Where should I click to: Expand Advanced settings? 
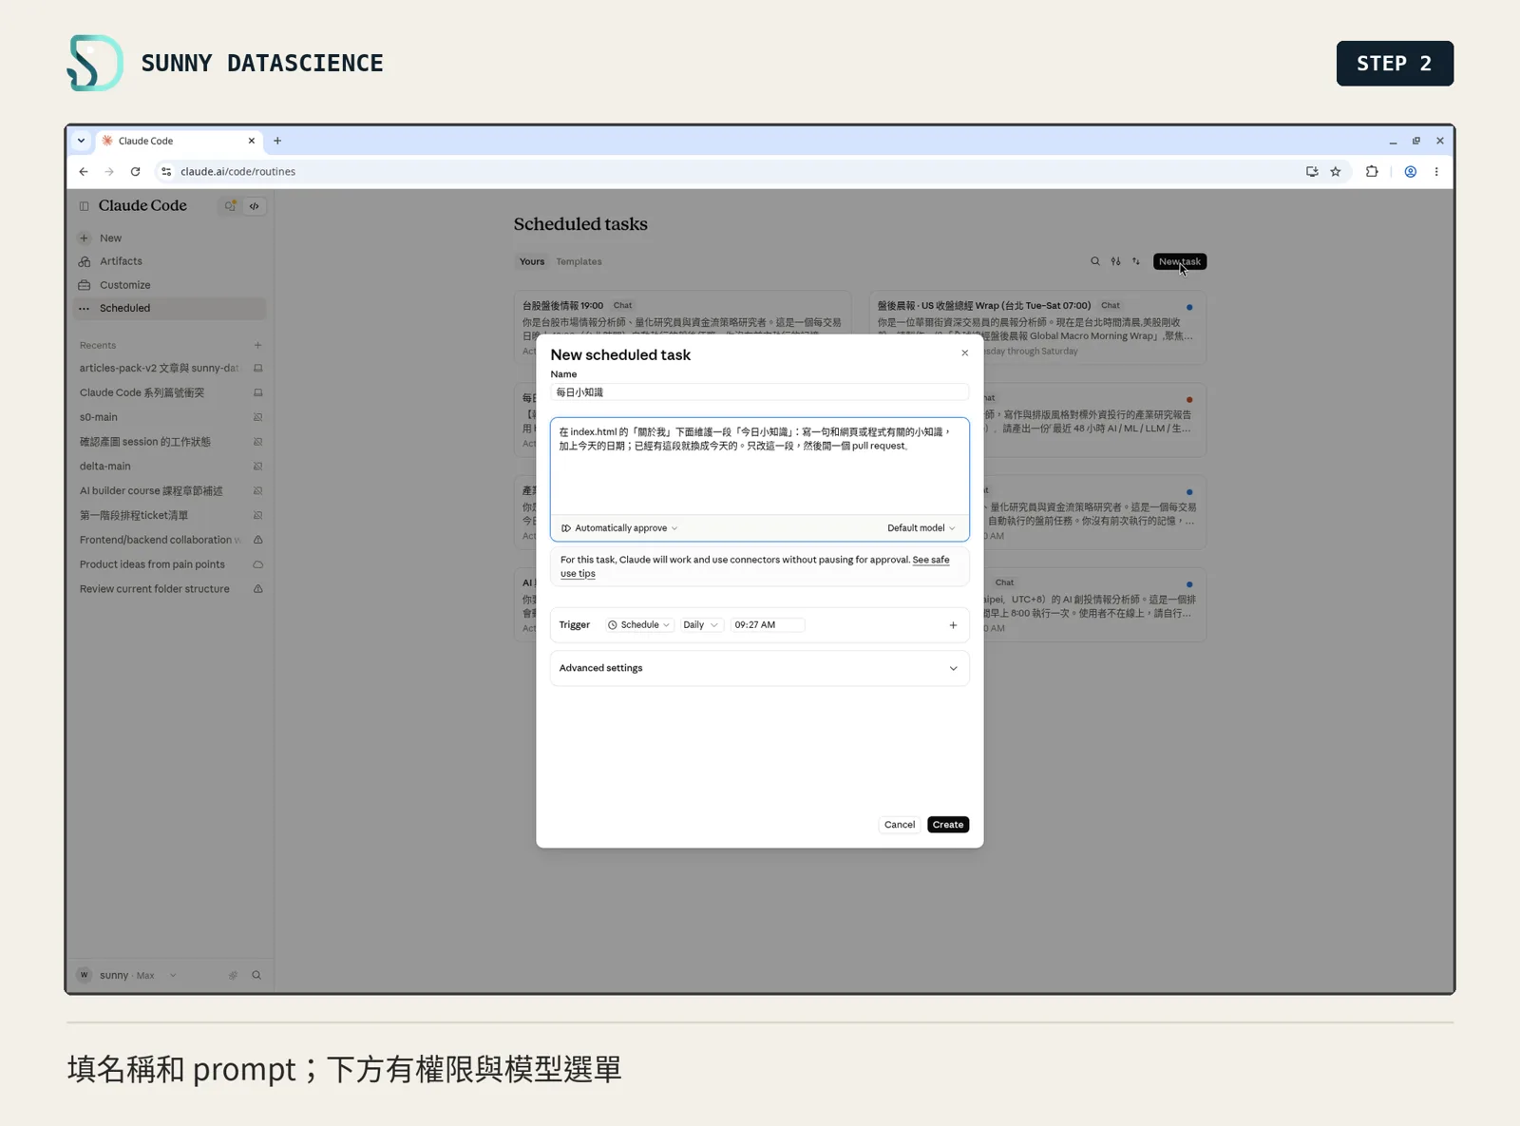[x=759, y=668]
